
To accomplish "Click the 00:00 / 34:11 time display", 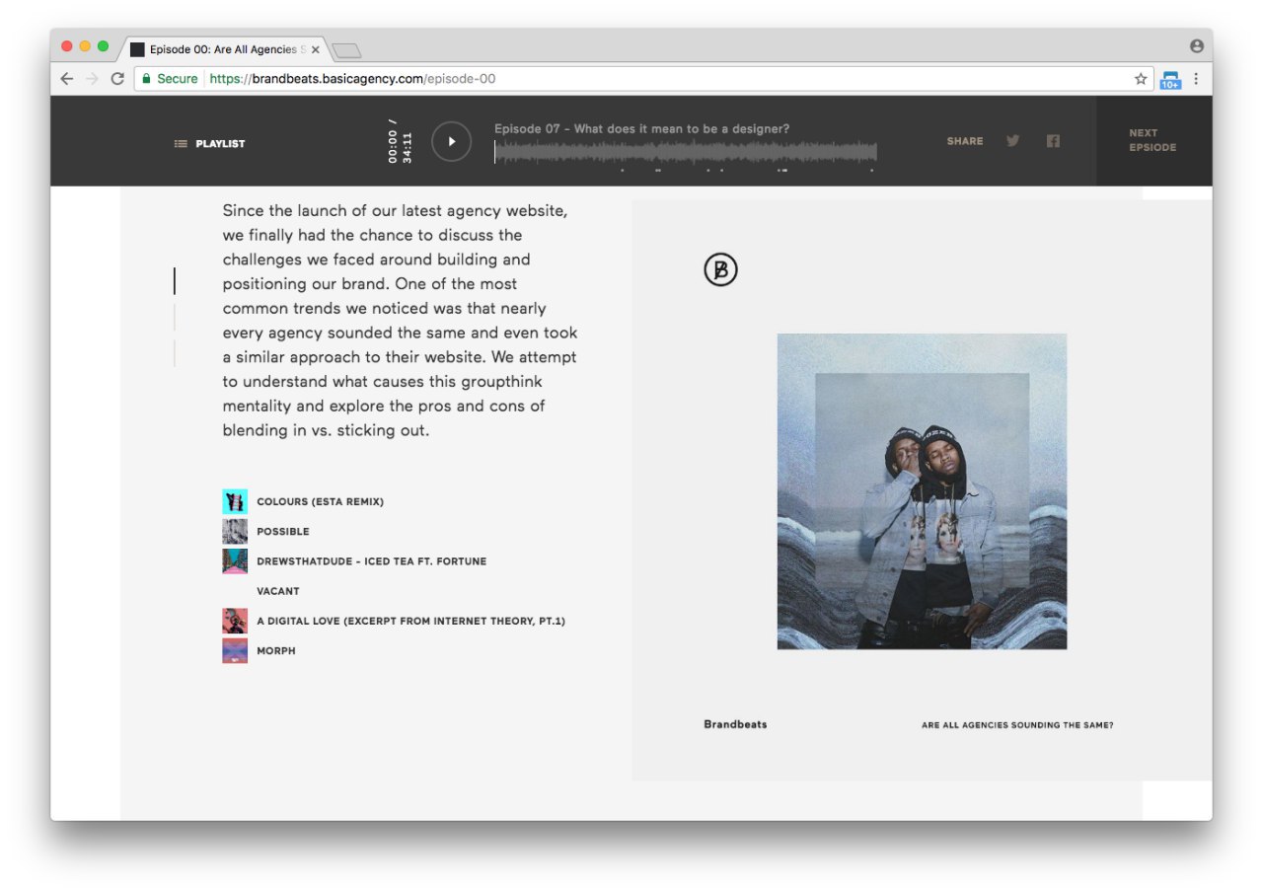I will [x=400, y=141].
